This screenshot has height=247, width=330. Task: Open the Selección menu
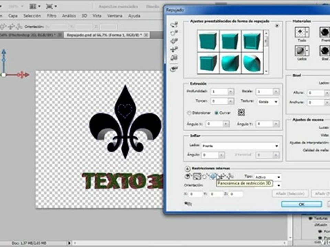pyautogui.click(x=32, y=16)
